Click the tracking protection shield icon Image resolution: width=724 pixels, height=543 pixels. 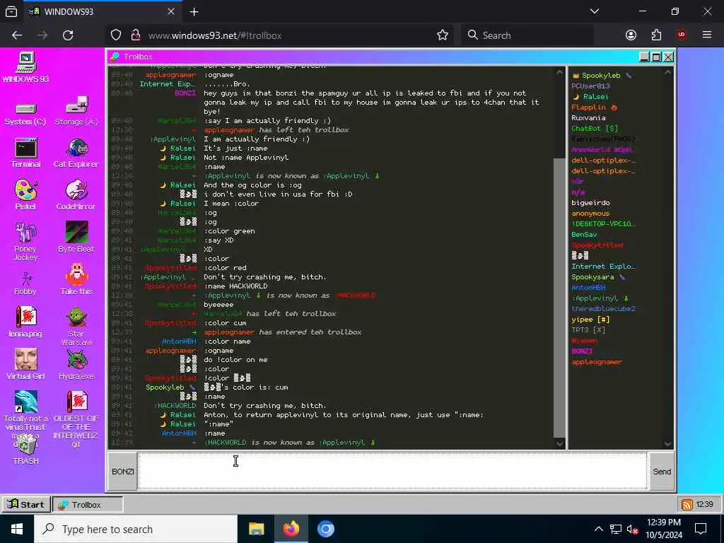click(116, 35)
